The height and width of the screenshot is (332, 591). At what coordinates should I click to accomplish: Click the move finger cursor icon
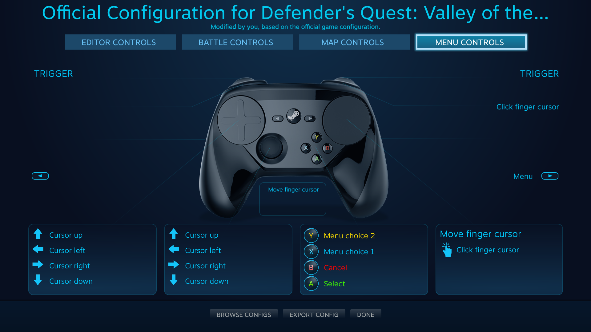pos(447,250)
